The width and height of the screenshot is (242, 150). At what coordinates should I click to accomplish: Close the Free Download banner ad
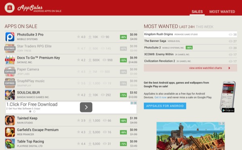point(135,103)
